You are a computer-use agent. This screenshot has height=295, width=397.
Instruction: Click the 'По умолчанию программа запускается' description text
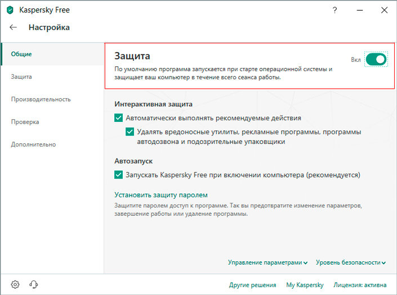224,73
